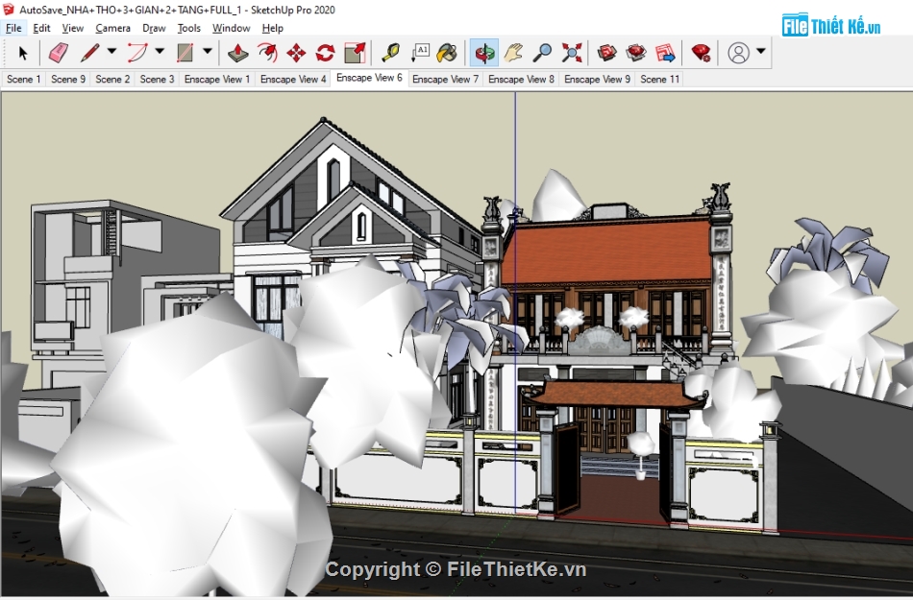Open the Help menu
This screenshot has width=913, height=600.
click(x=273, y=28)
